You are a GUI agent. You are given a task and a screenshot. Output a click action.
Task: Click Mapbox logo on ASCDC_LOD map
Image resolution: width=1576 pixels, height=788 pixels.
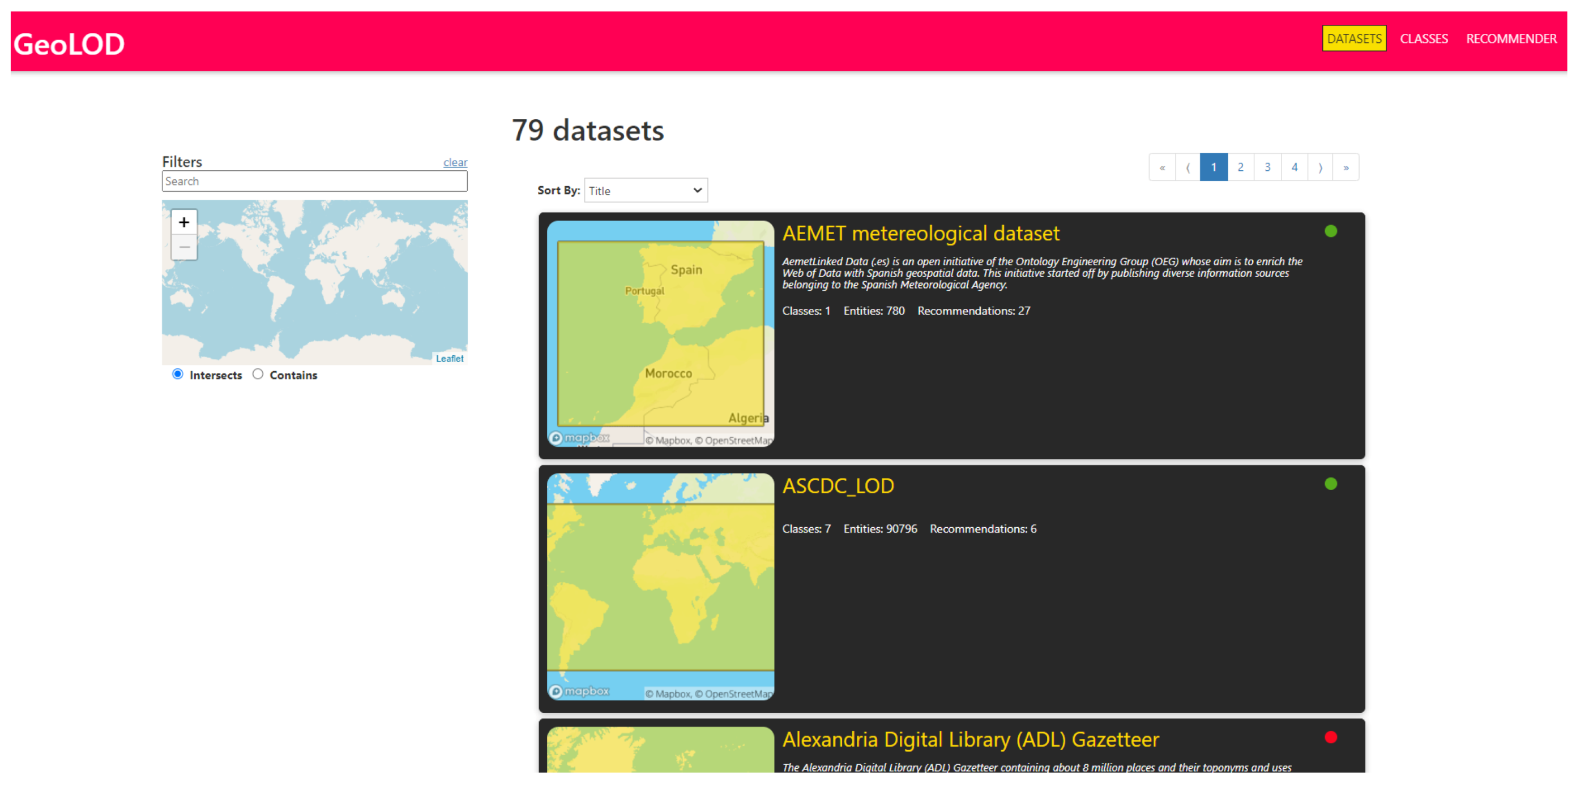579,691
